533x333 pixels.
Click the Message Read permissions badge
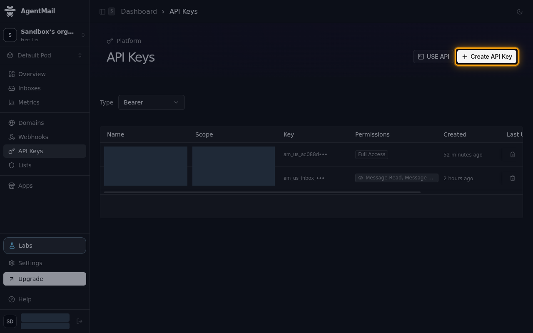tap(396, 178)
